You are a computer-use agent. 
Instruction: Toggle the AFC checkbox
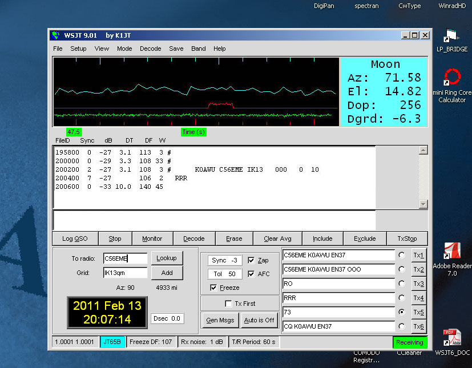[x=252, y=274]
